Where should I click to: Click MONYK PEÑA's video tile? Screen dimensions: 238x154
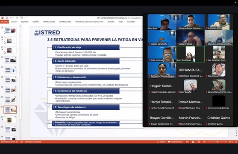(x=190, y=38)
